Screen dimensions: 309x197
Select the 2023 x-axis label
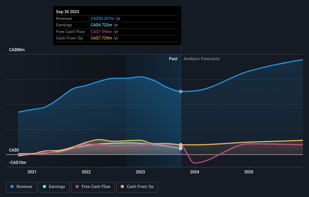(x=140, y=172)
